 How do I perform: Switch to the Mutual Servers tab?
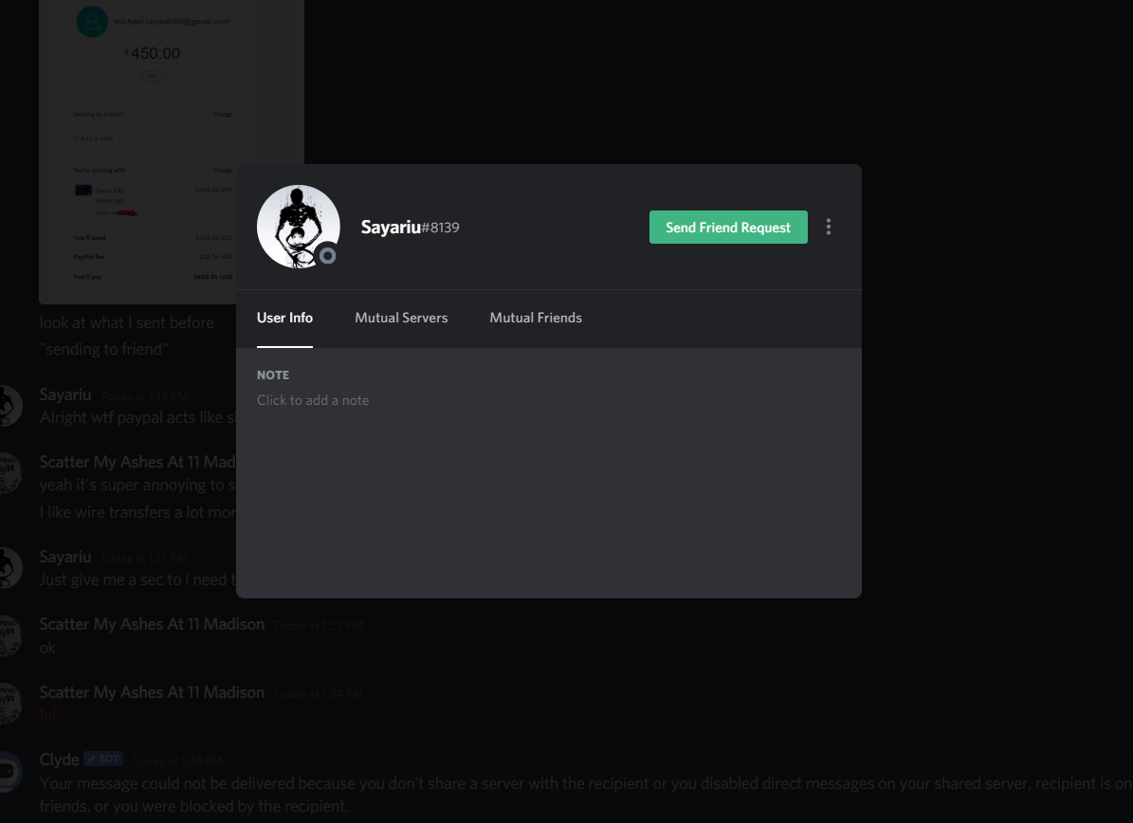pos(401,318)
